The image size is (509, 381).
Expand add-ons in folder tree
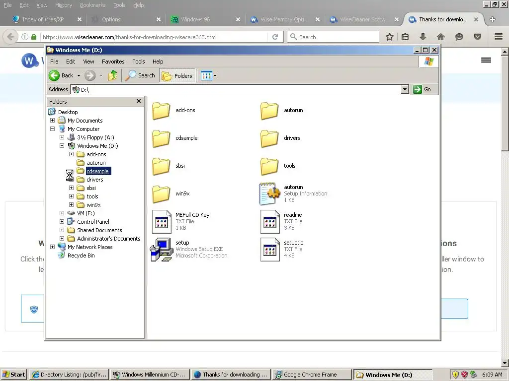point(71,154)
